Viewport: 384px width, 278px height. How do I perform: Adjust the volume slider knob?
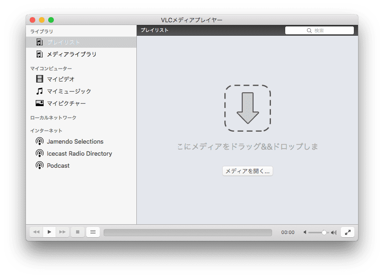[324, 232]
